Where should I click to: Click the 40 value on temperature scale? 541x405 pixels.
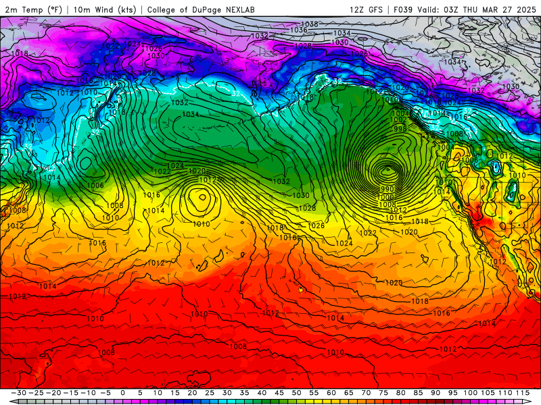tap(262, 393)
